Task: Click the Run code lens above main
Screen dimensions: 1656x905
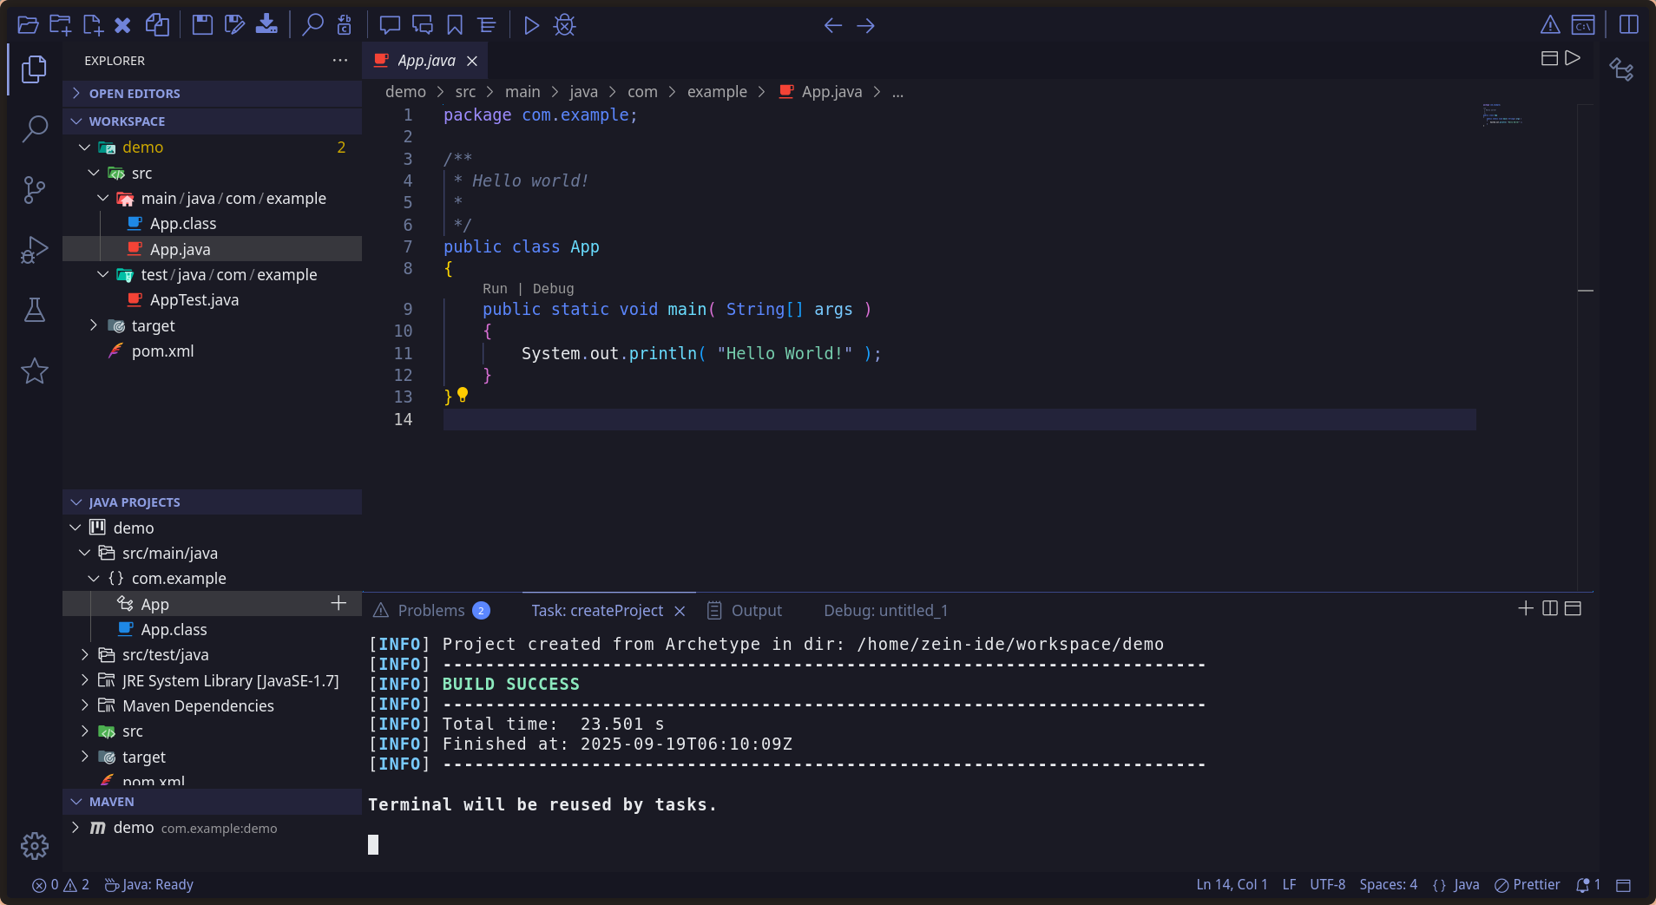Action: pyautogui.click(x=495, y=289)
